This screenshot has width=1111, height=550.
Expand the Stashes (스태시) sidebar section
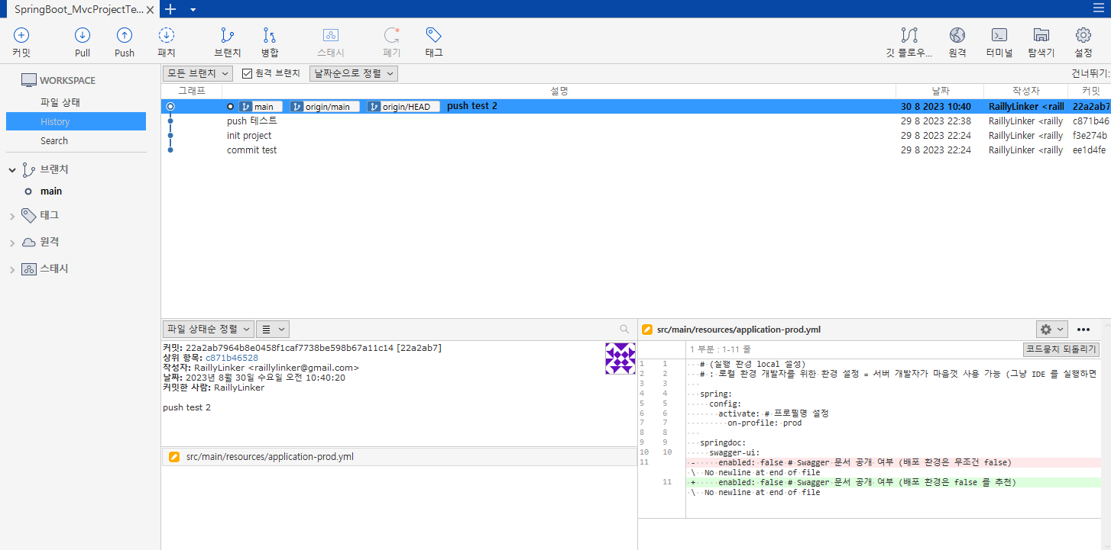pyautogui.click(x=12, y=269)
